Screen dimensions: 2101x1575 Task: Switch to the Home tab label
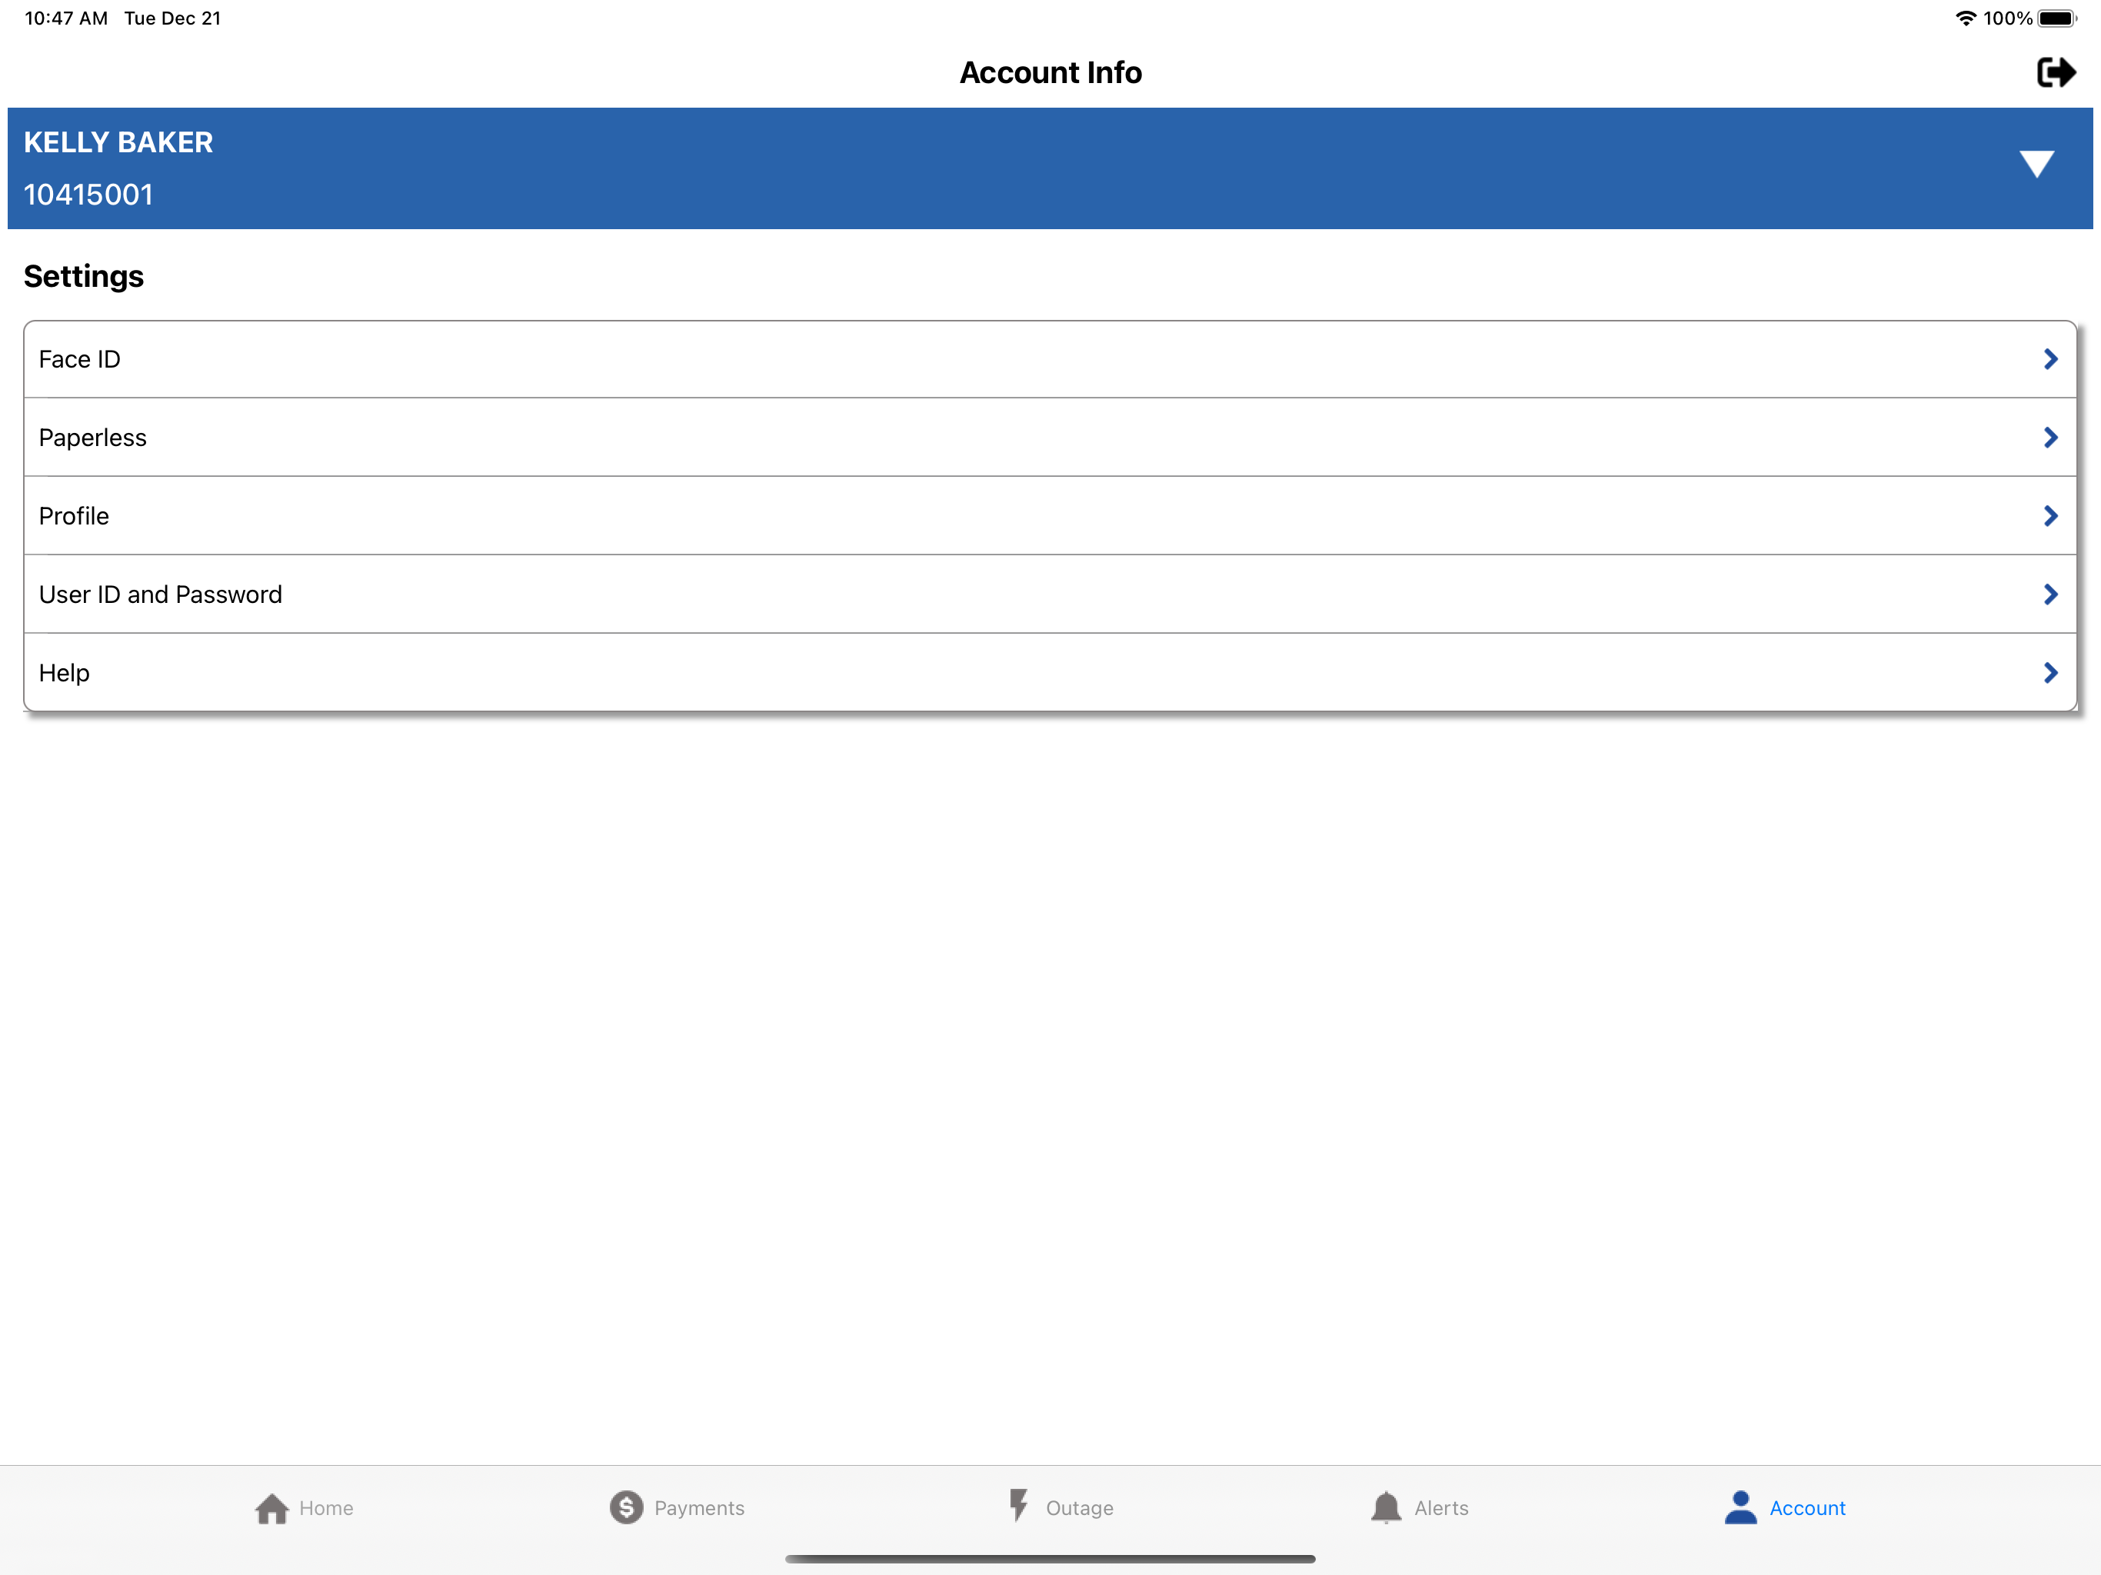[x=326, y=1507]
